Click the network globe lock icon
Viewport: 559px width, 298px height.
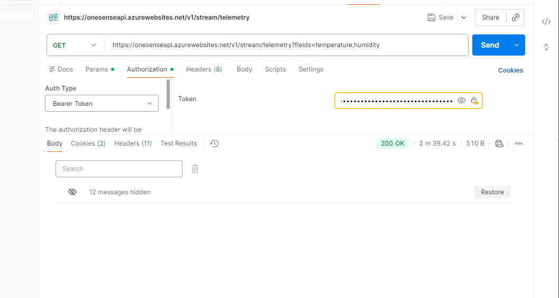pyautogui.click(x=499, y=143)
